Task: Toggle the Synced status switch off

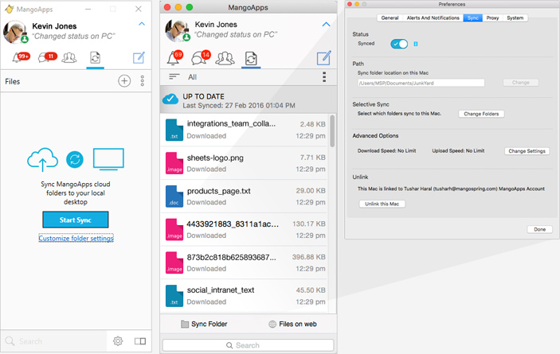Action: (x=399, y=44)
